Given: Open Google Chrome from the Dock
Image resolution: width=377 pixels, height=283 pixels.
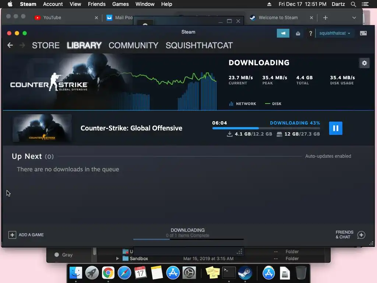Looking at the screenshot, I should (x=108, y=273).
